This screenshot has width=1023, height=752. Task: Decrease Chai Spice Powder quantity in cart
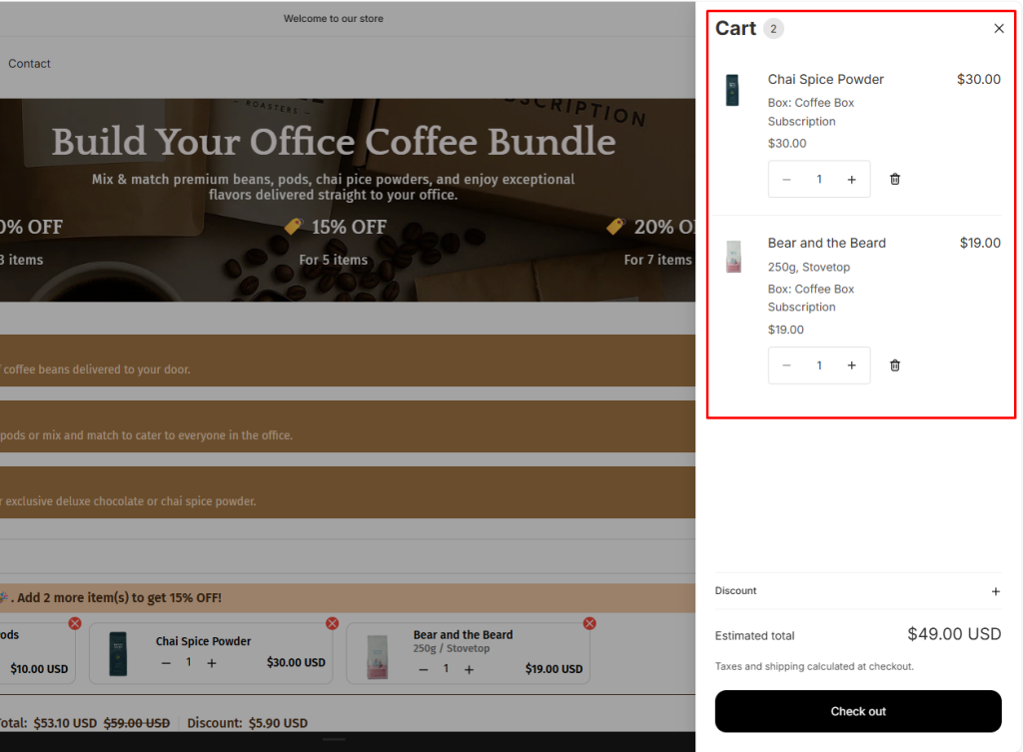(x=787, y=180)
